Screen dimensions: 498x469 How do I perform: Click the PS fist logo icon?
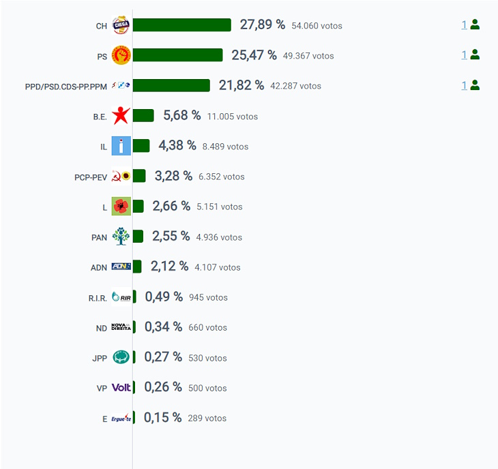pos(121,55)
